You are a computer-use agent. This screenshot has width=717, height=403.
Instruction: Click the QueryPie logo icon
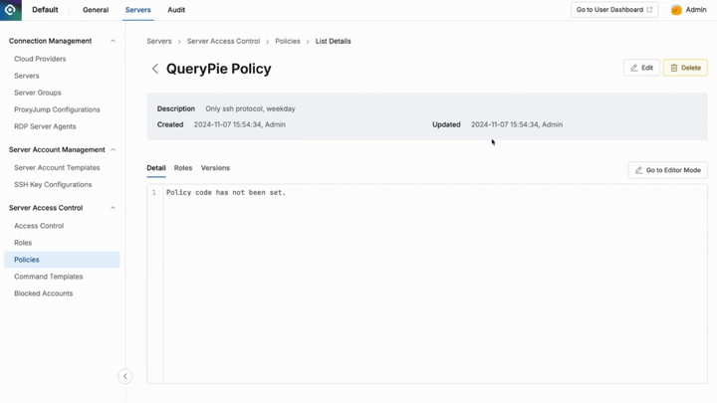coord(11,10)
